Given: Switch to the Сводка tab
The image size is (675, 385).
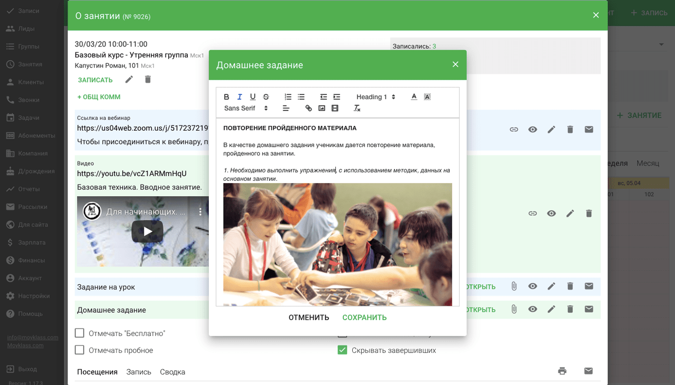Looking at the screenshot, I should 172,372.
